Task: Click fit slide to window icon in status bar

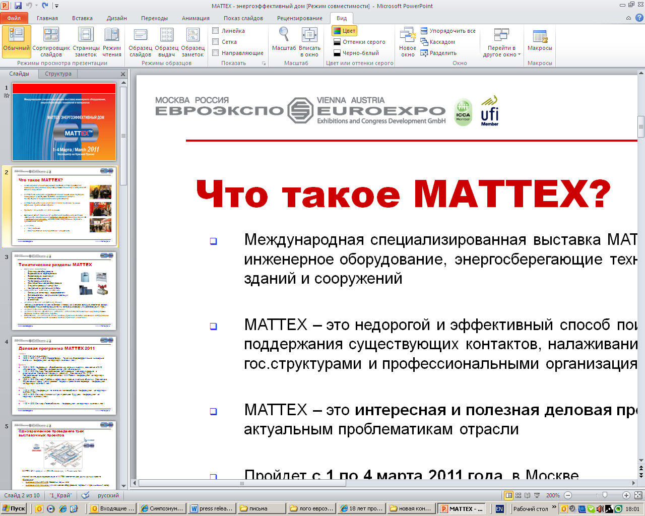Action: pos(638,495)
